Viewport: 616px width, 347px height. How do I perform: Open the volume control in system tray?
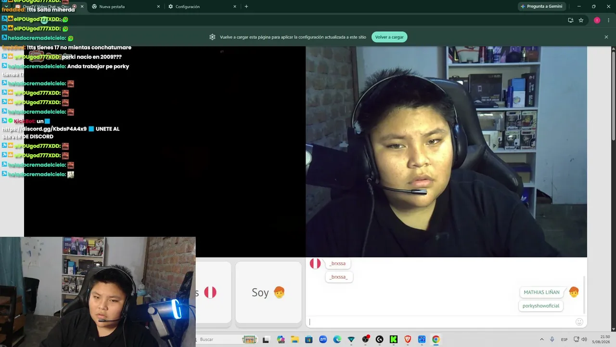tap(584, 340)
